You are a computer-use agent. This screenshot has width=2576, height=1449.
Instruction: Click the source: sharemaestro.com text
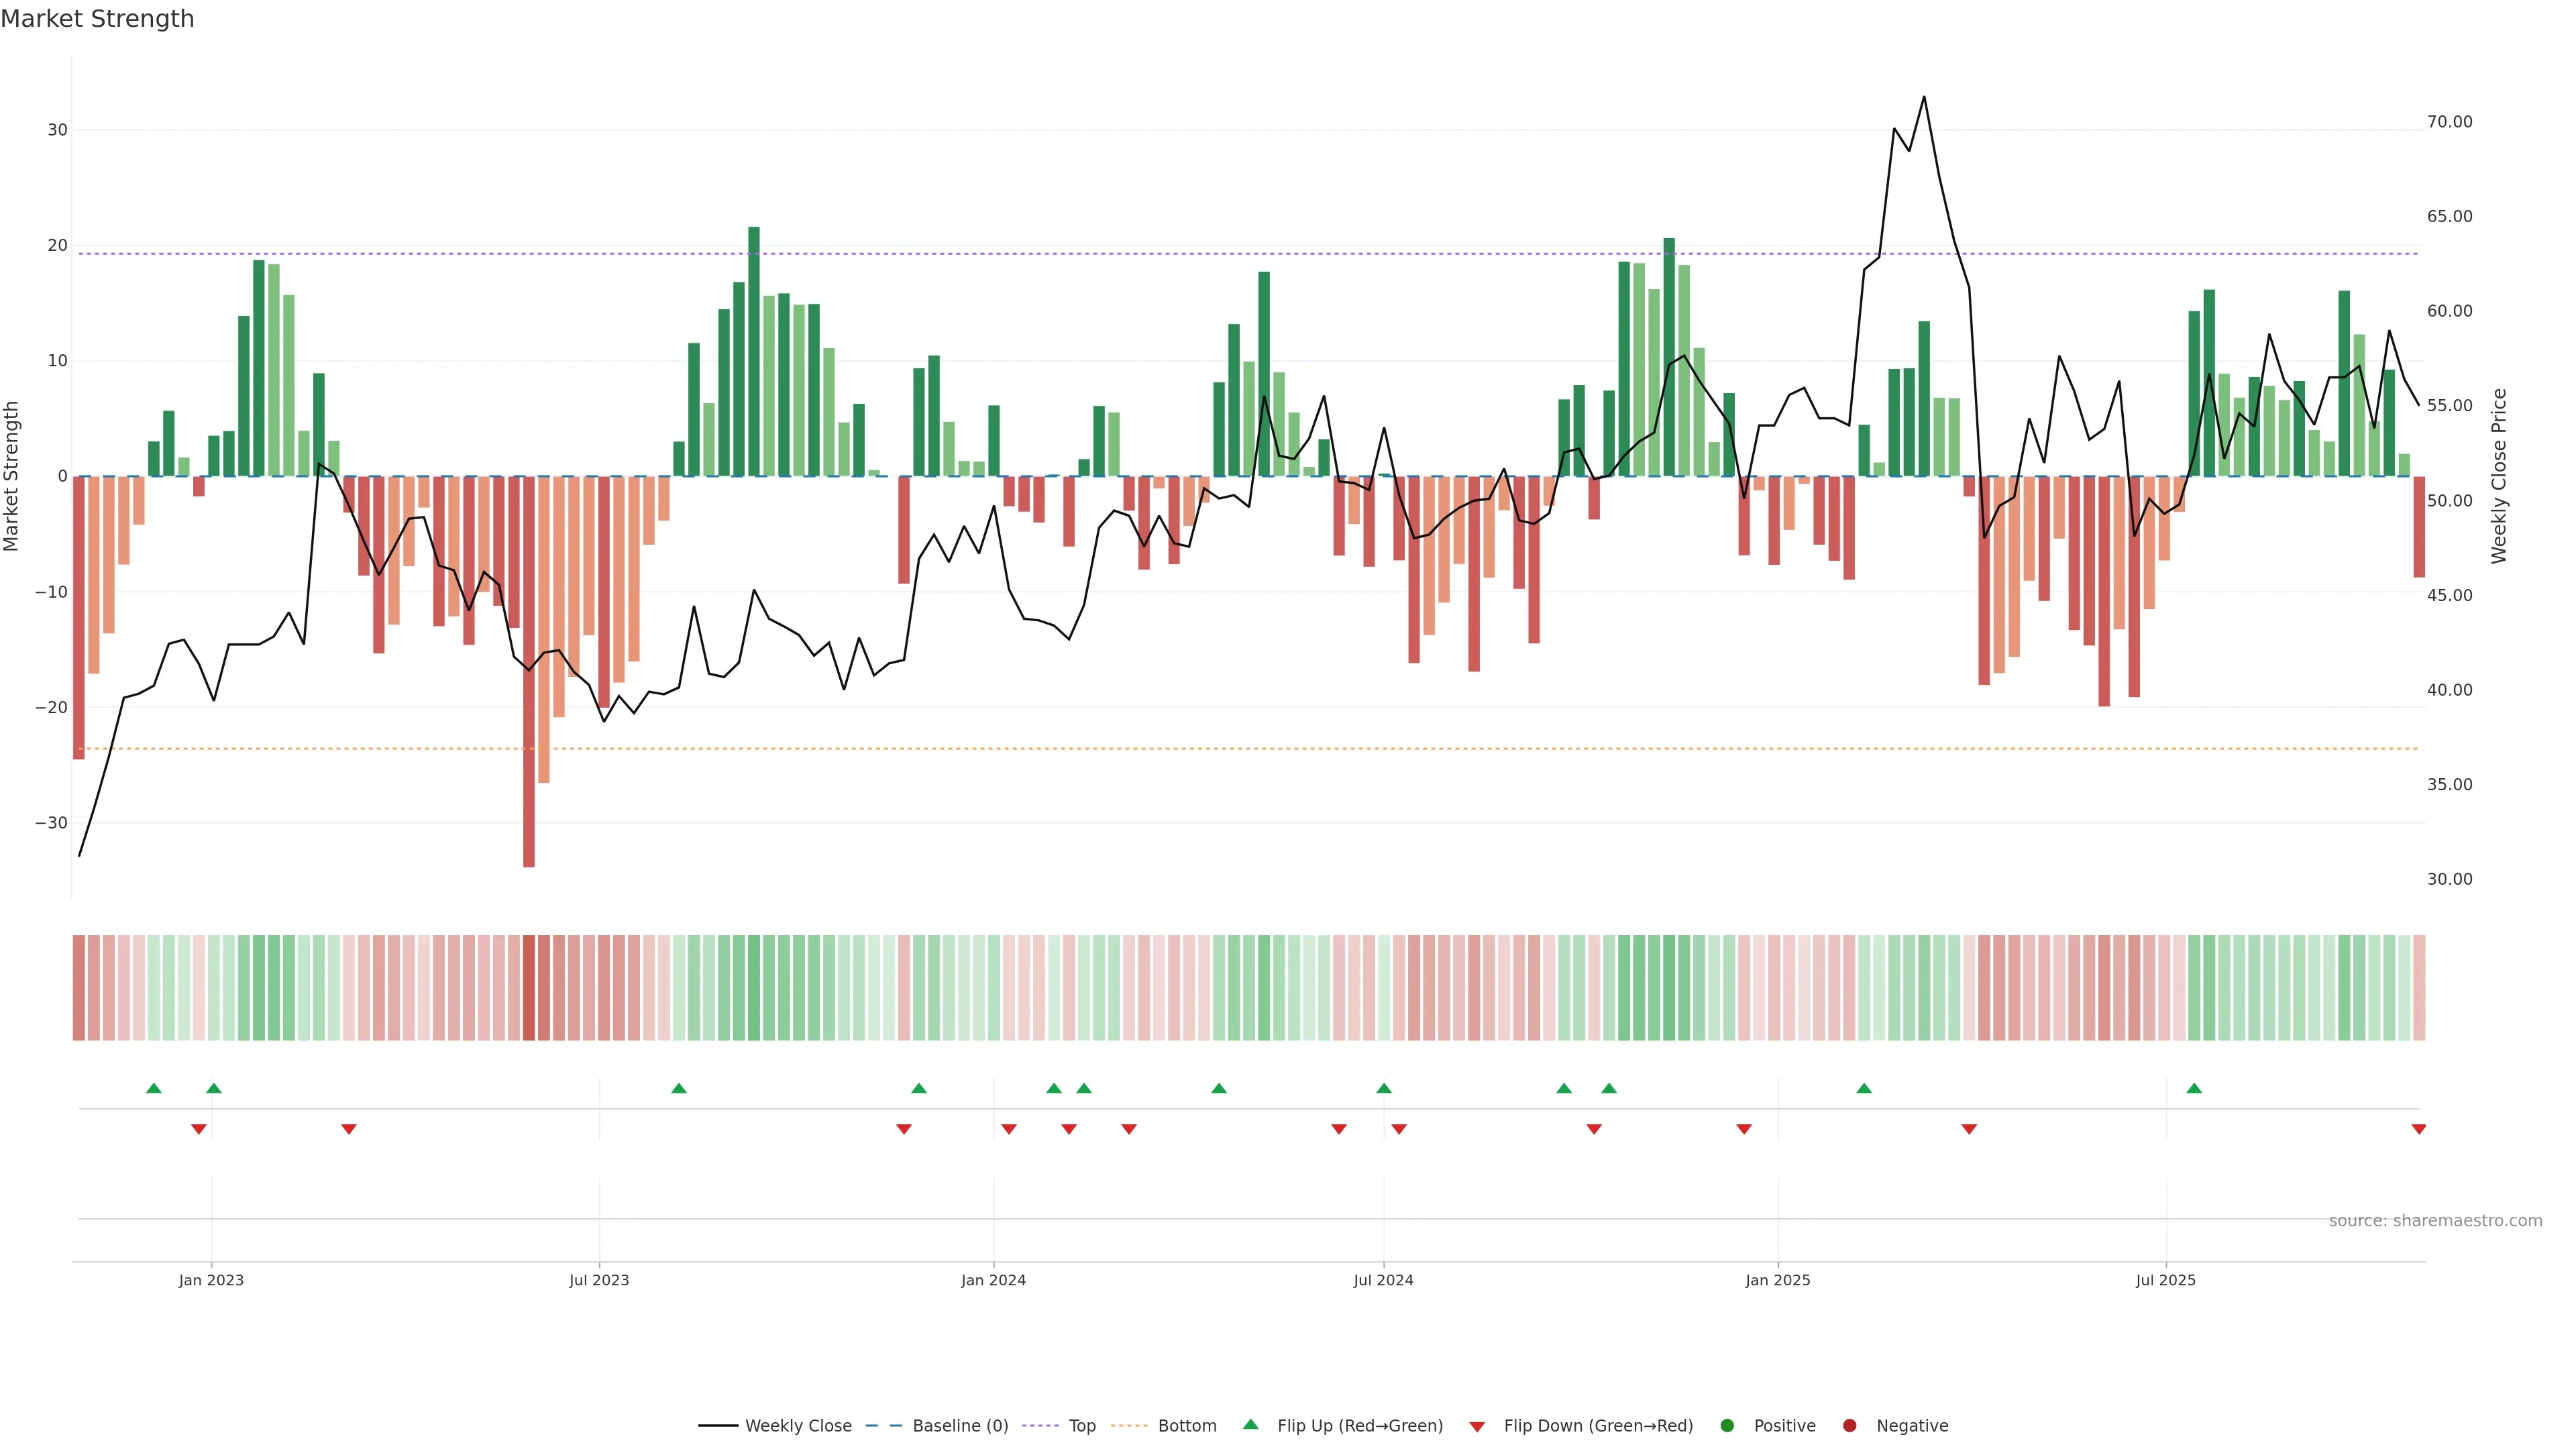[2435, 1220]
